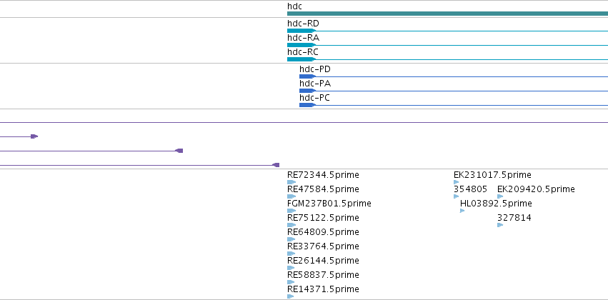Screen dimensions: 608x300
Task: Click the EK209420.5prime EST arrow
Action: click(x=500, y=196)
